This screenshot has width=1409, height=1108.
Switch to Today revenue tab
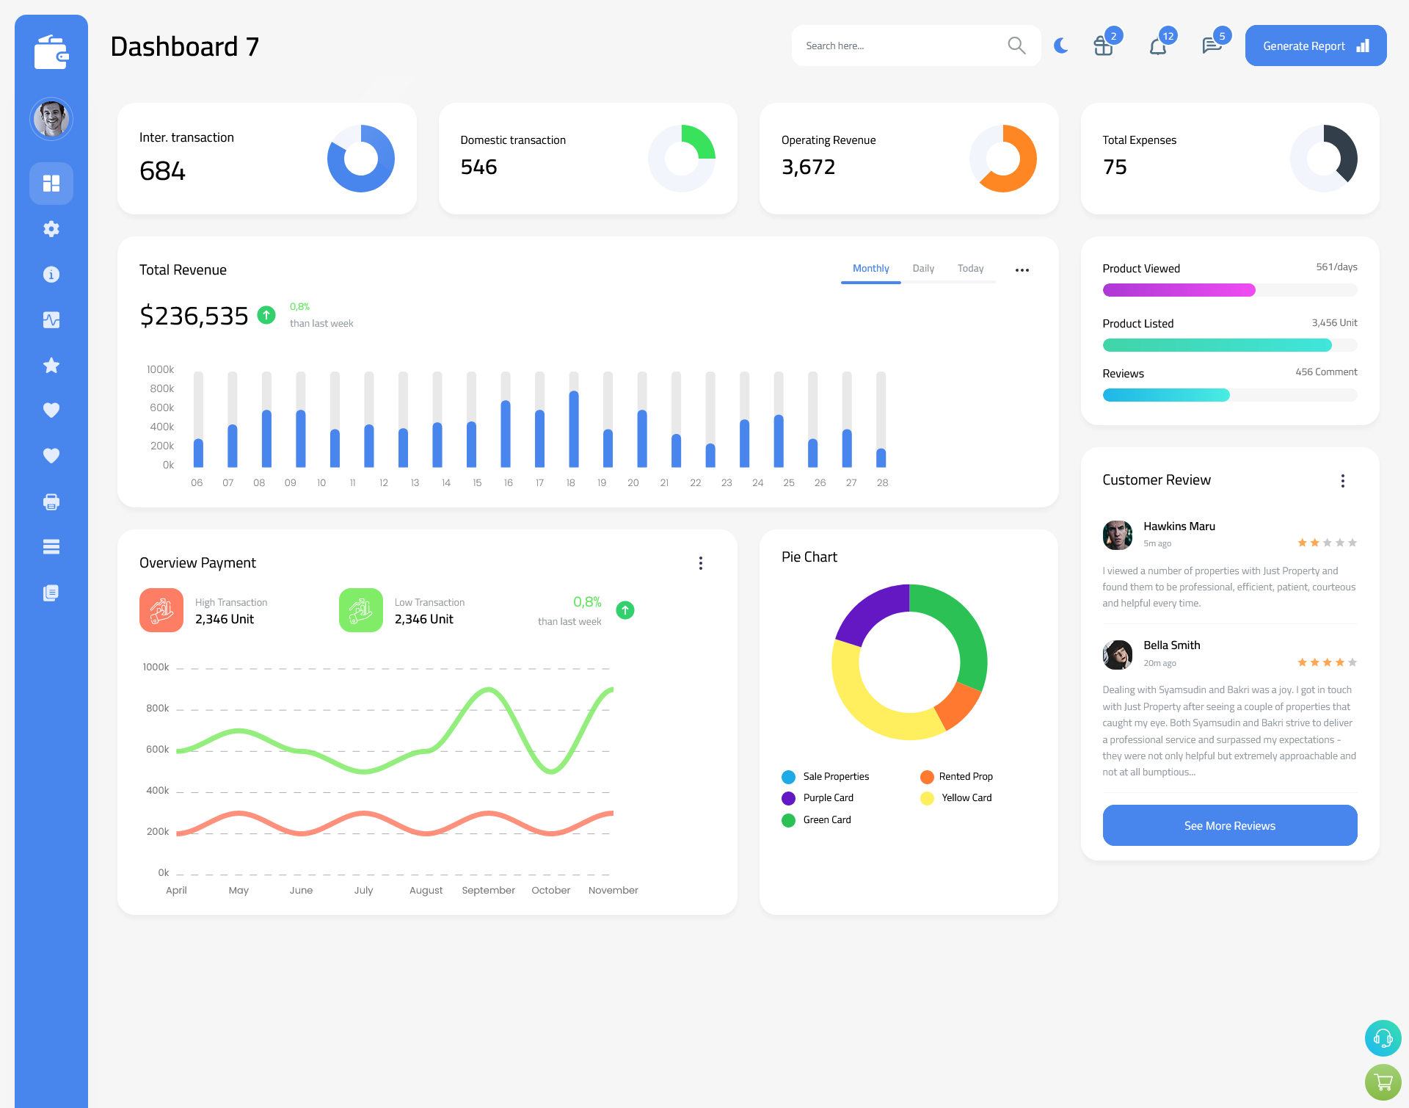click(971, 269)
